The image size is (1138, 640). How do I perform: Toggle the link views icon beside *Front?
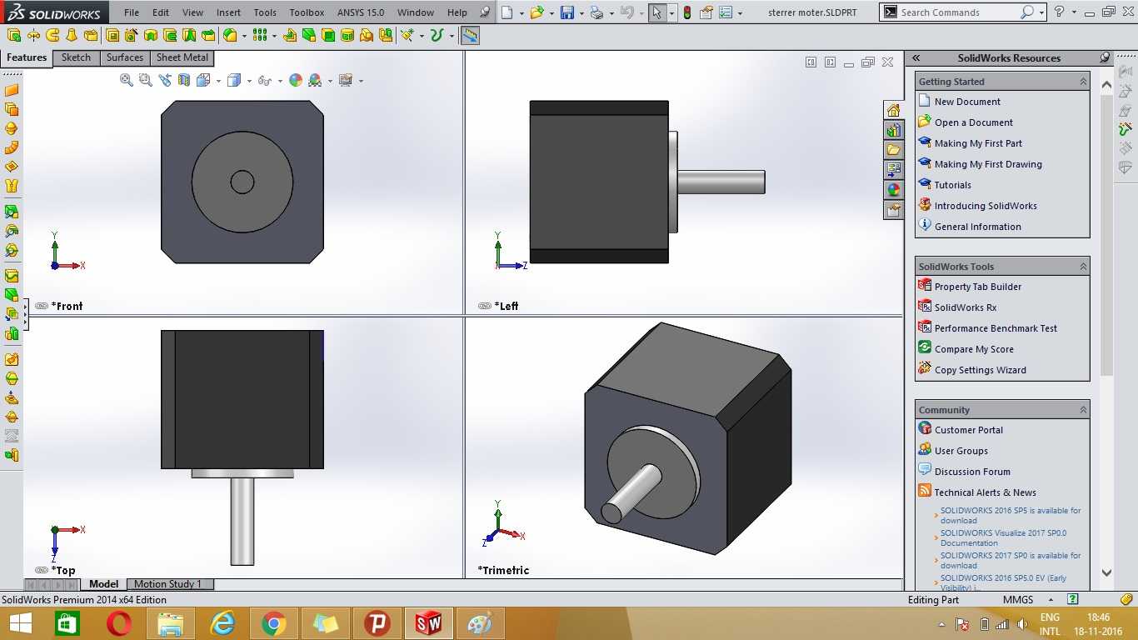click(x=42, y=306)
